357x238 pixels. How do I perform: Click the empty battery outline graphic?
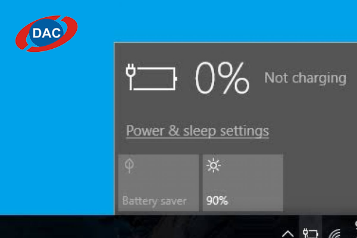(155, 79)
